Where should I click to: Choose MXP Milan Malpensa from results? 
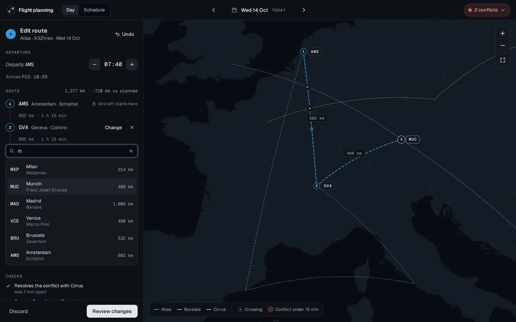click(72, 170)
